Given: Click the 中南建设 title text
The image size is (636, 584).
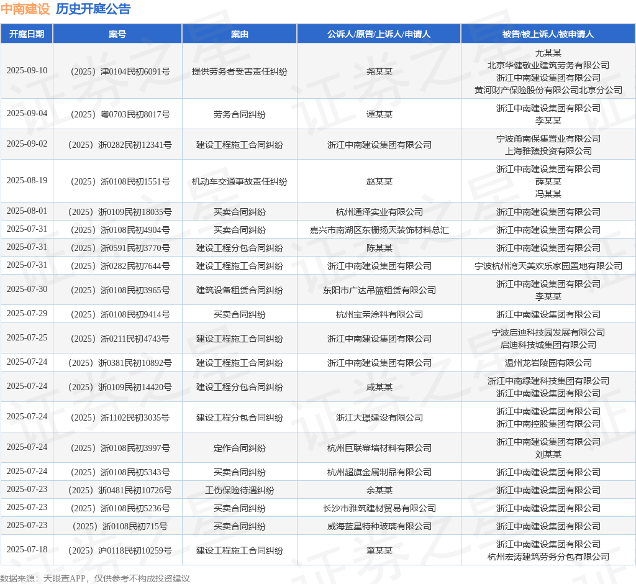Looking at the screenshot, I should (25, 9).
